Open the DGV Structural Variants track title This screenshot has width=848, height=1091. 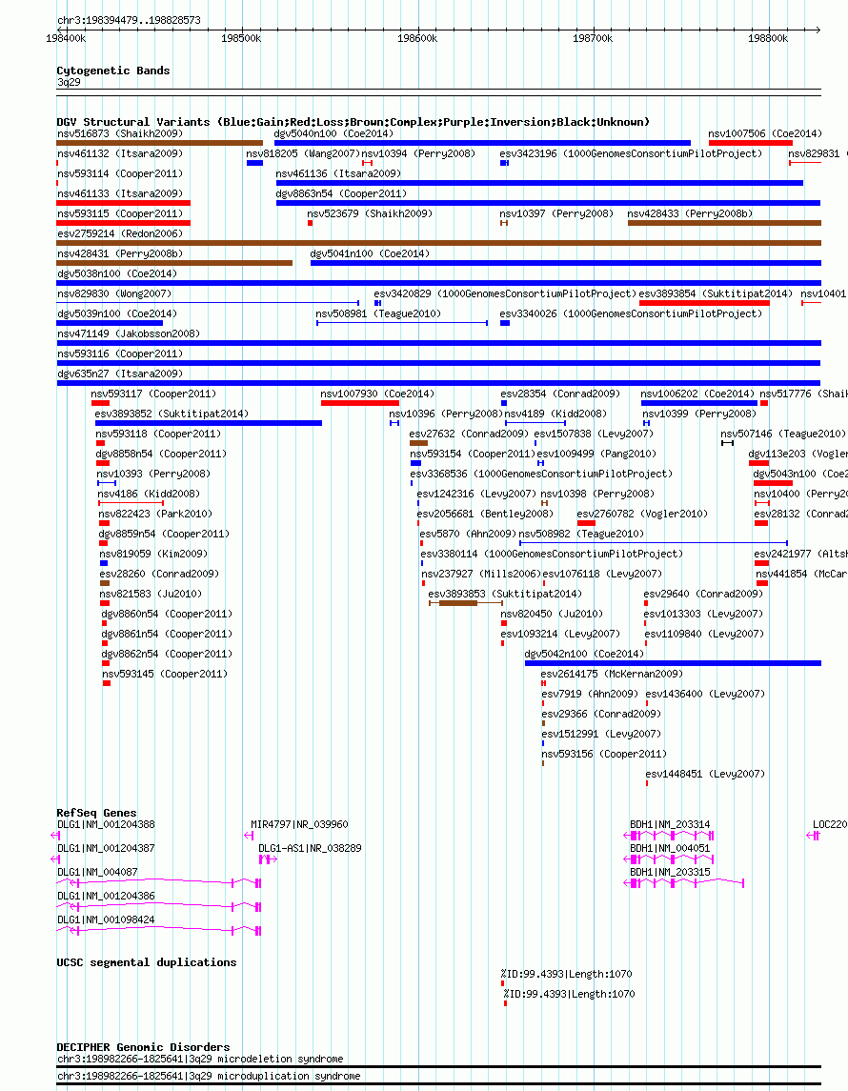[353, 122]
